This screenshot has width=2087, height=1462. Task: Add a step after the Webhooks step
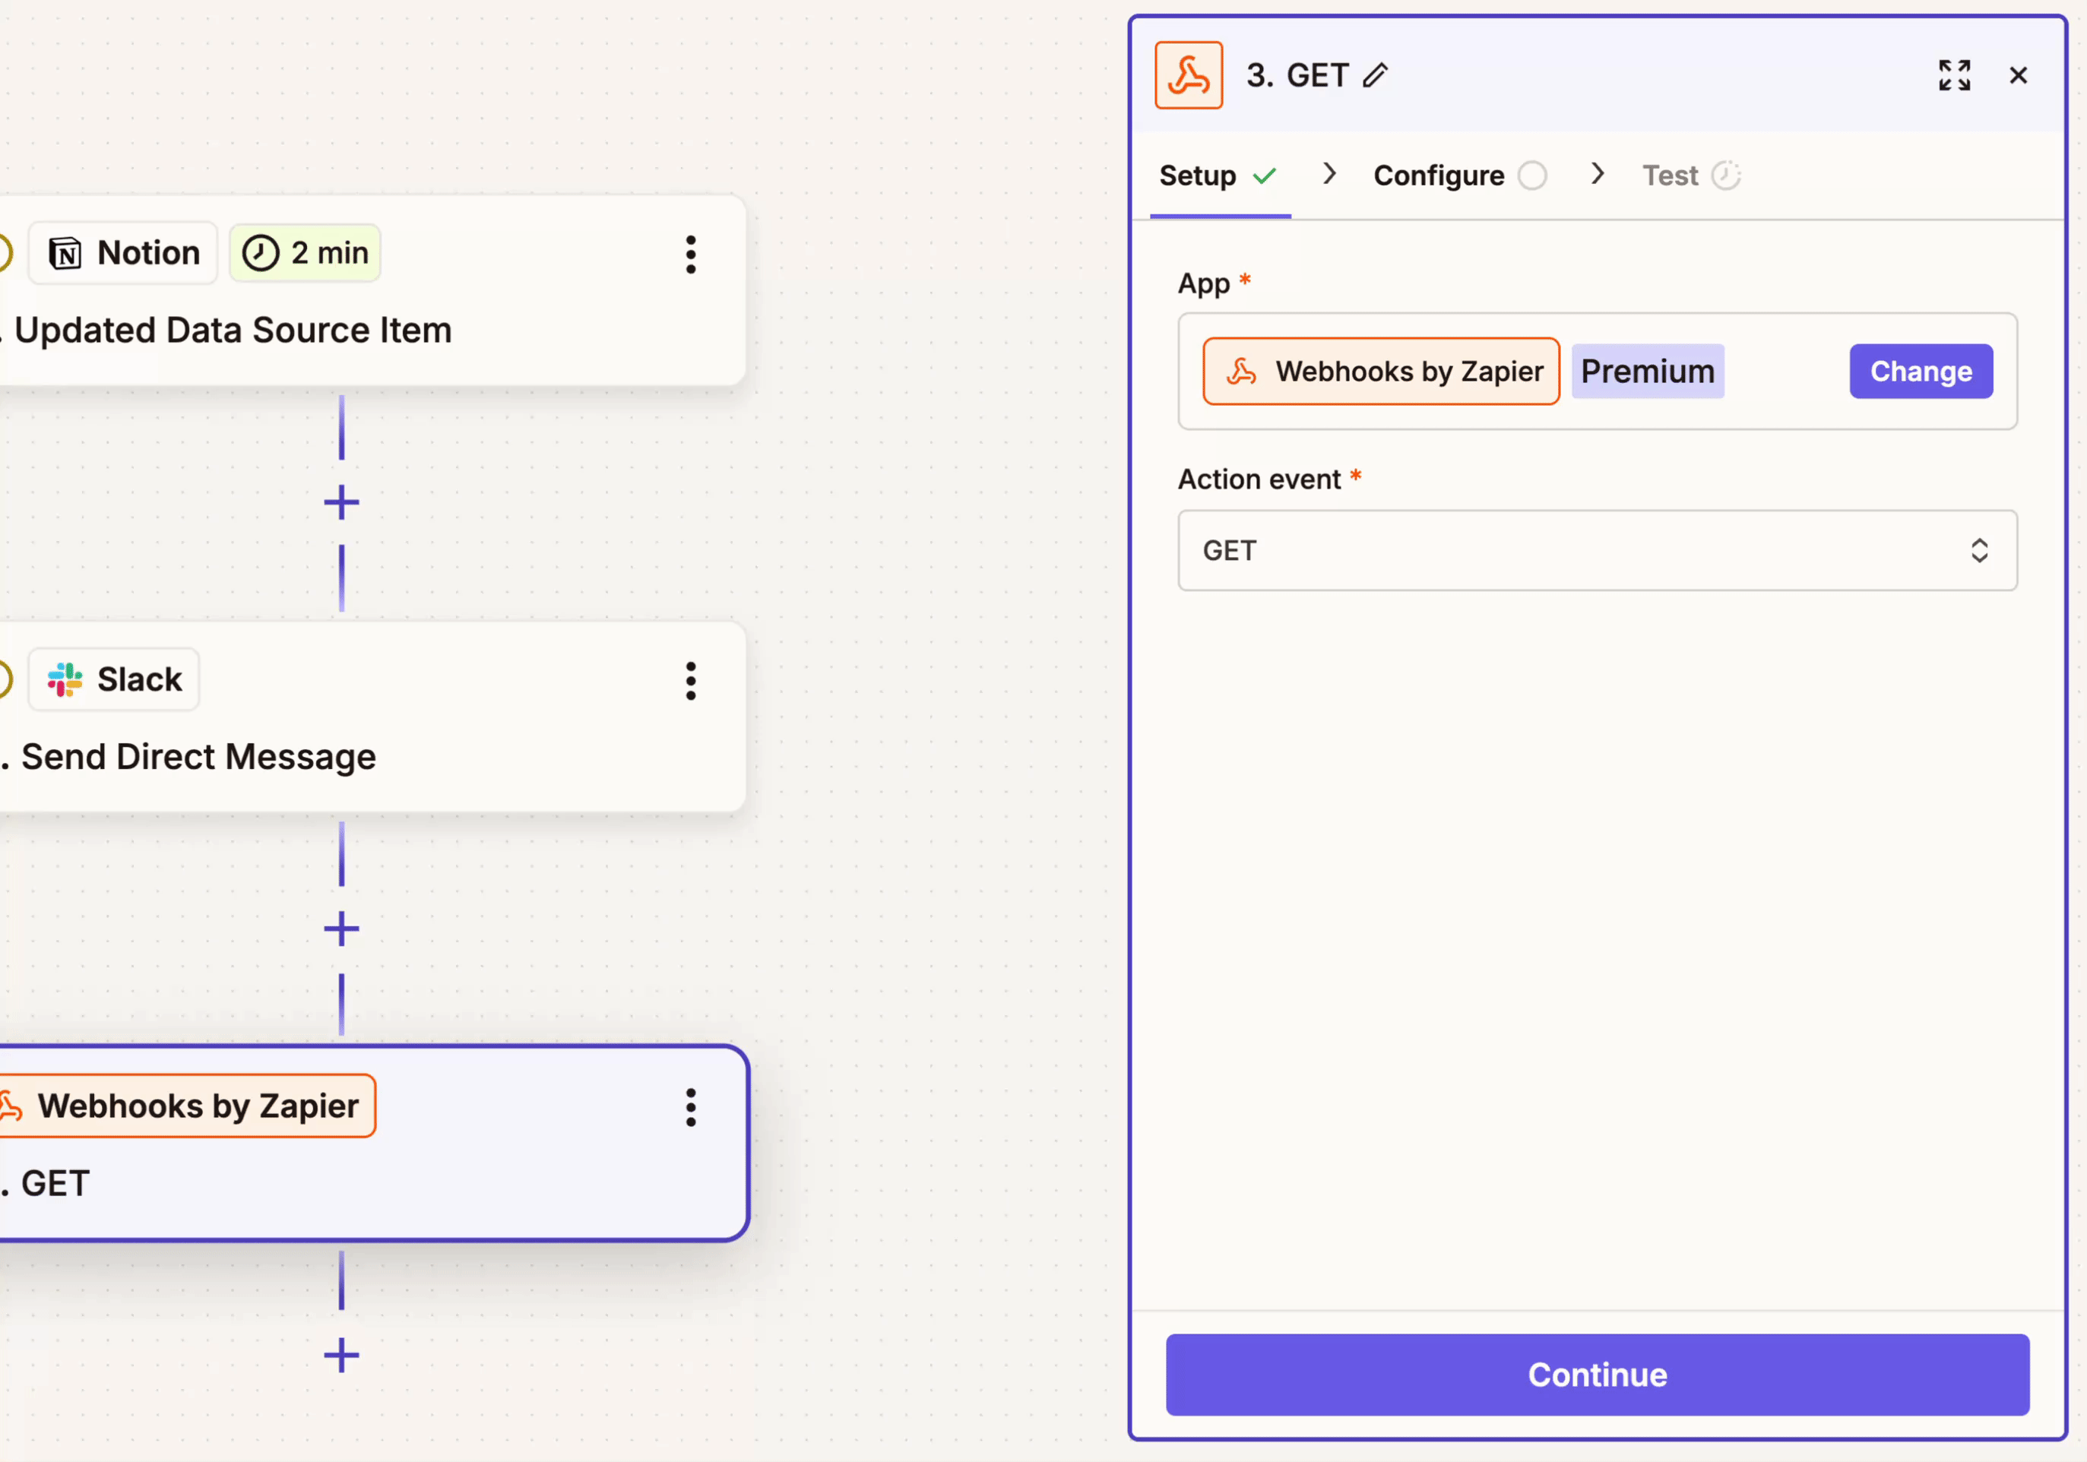tap(342, 1356)
